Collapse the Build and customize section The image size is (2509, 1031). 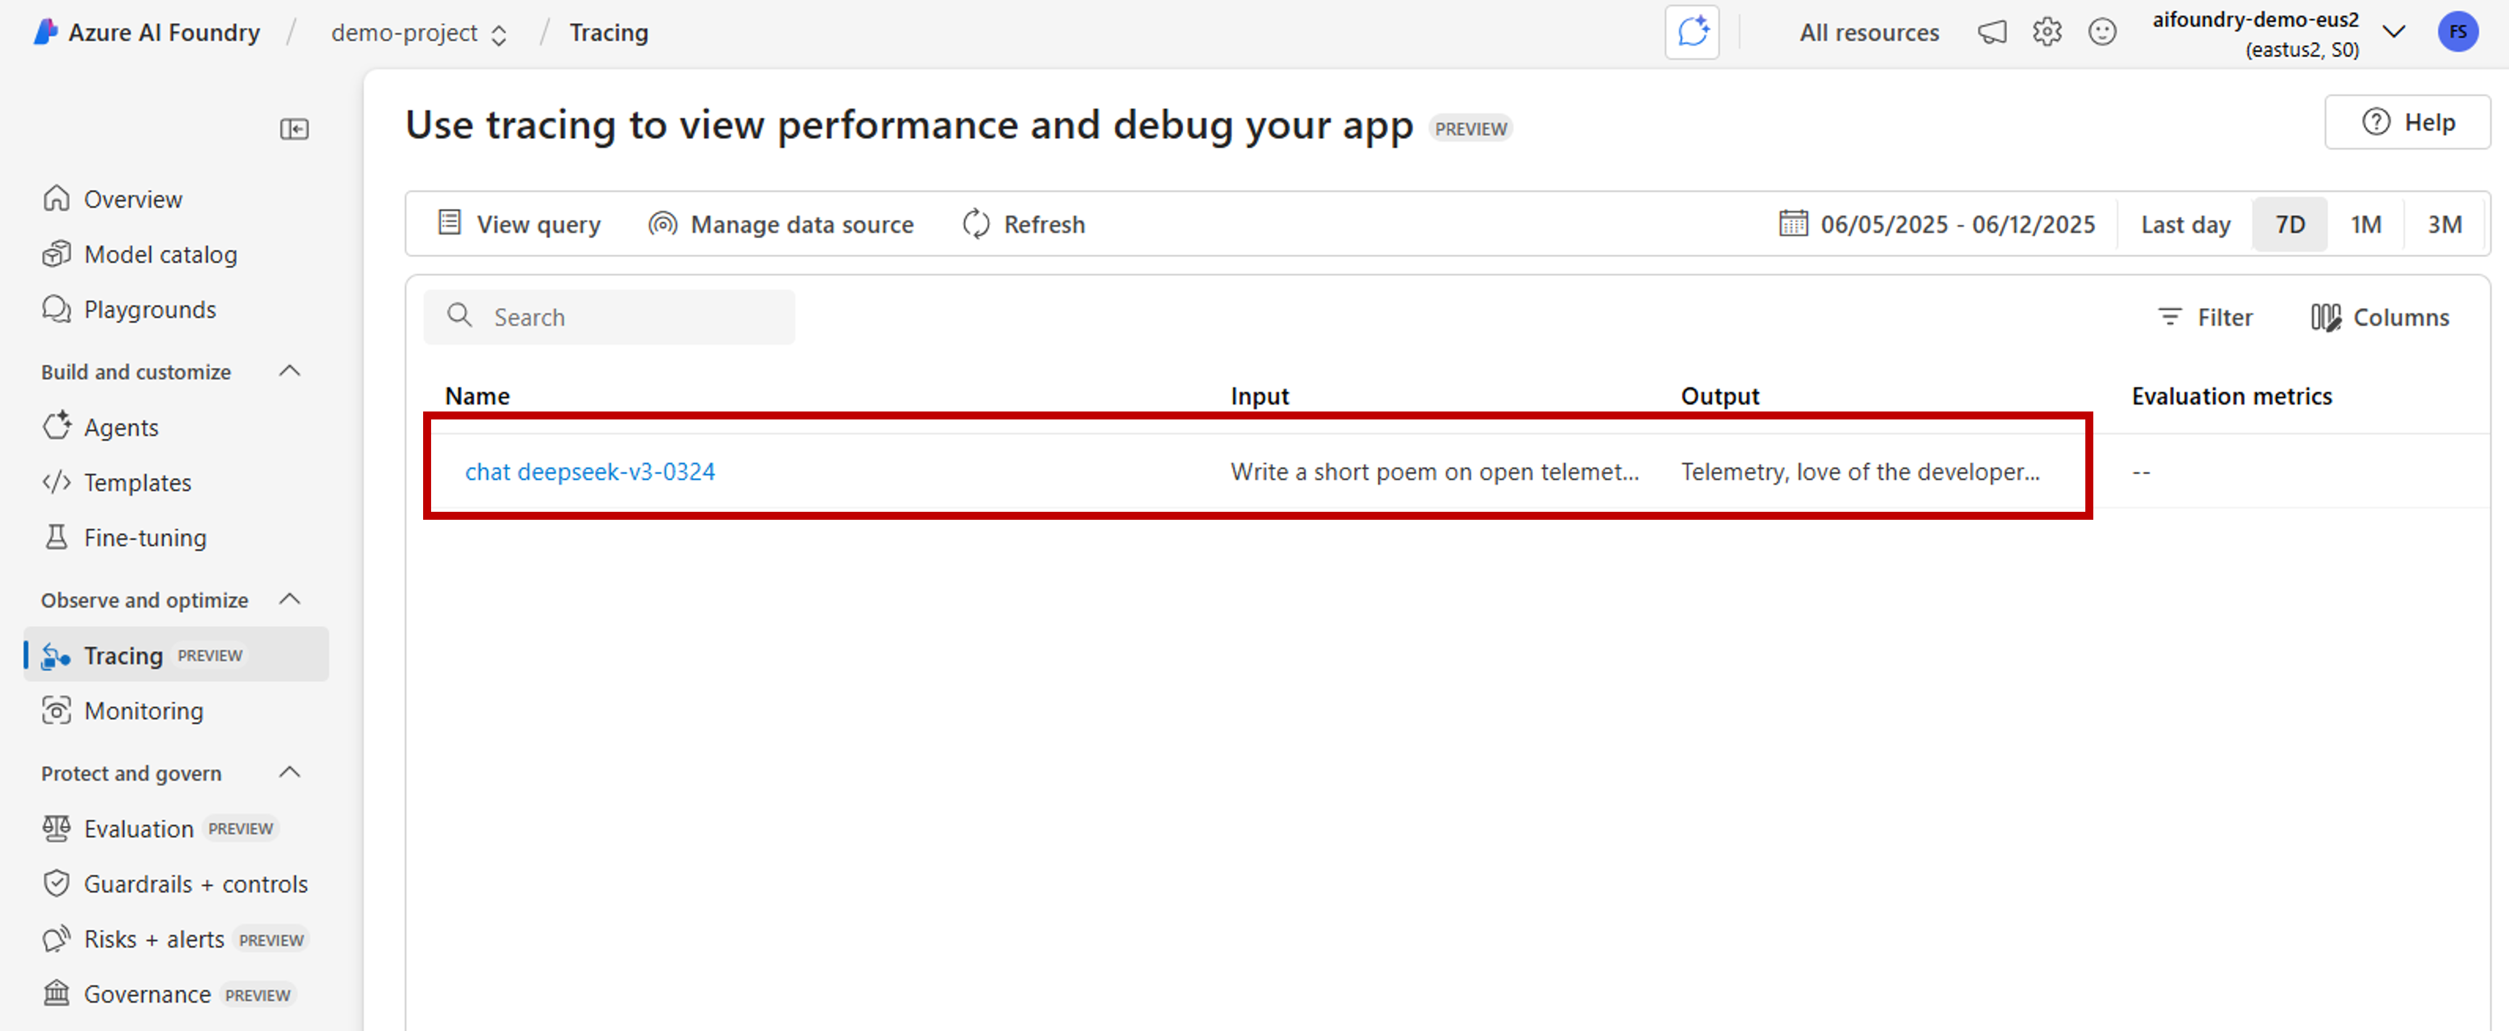289,371
